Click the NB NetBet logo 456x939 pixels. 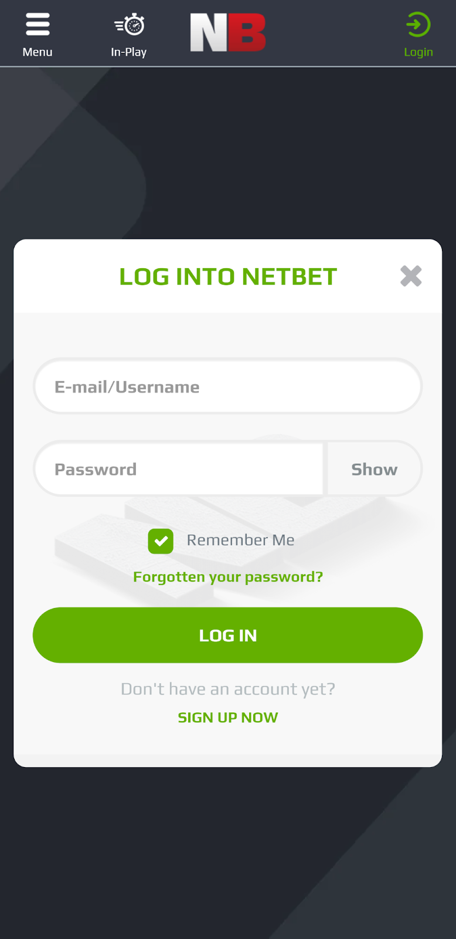click(x=228, y=32)
